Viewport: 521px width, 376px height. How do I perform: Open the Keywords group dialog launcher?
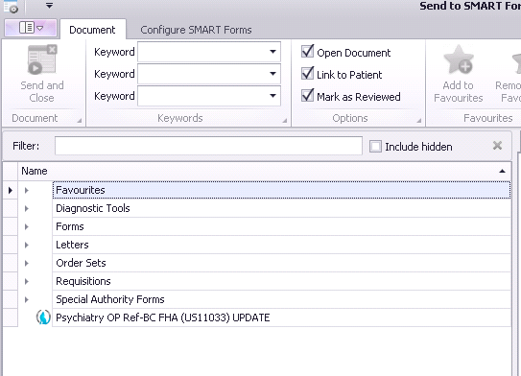285,121
